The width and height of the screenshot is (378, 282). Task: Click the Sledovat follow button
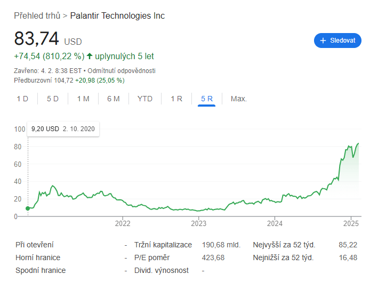click(337, 41)
